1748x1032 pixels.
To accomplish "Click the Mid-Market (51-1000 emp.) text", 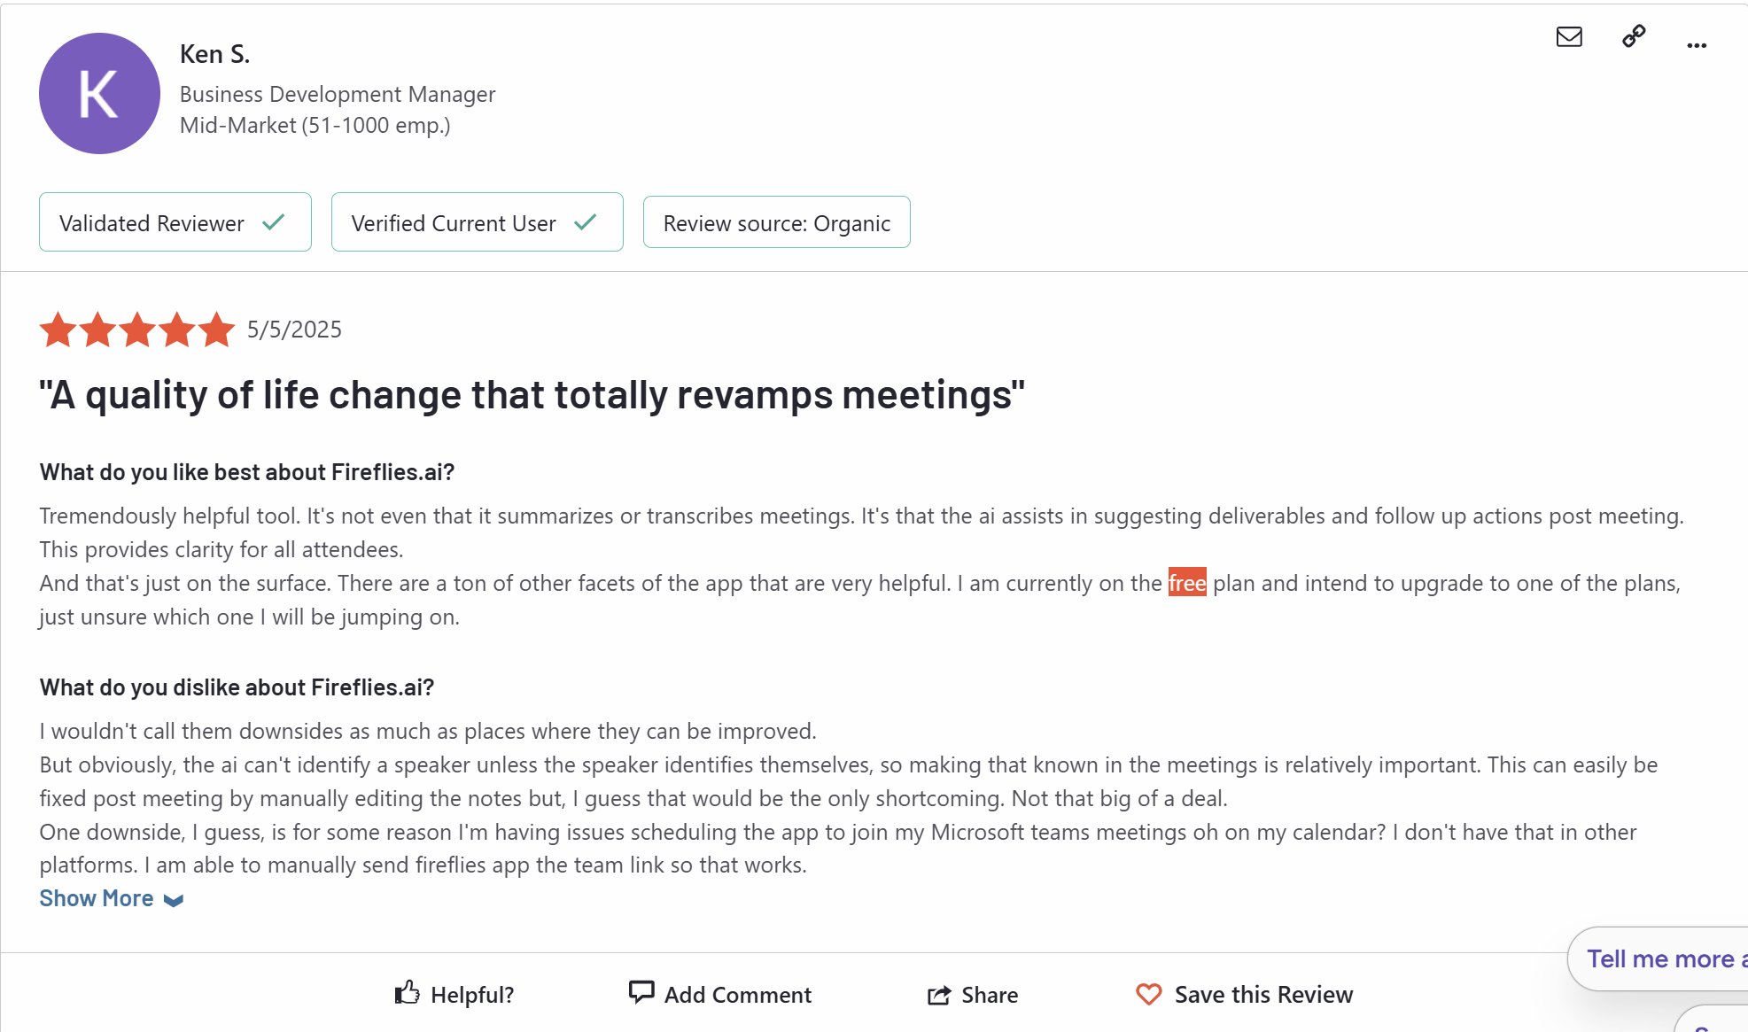I will click(315, 125).
